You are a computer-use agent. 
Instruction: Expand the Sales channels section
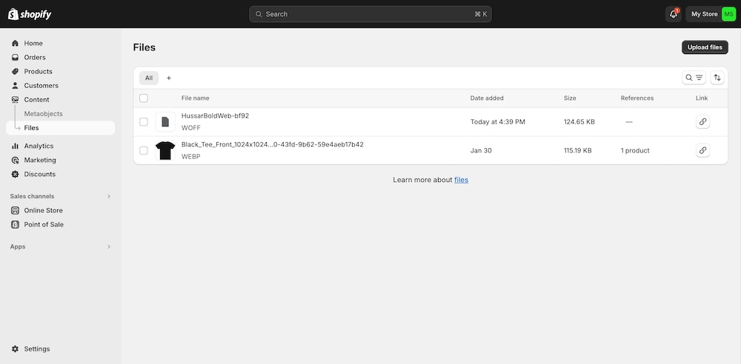tap(109, 196)
